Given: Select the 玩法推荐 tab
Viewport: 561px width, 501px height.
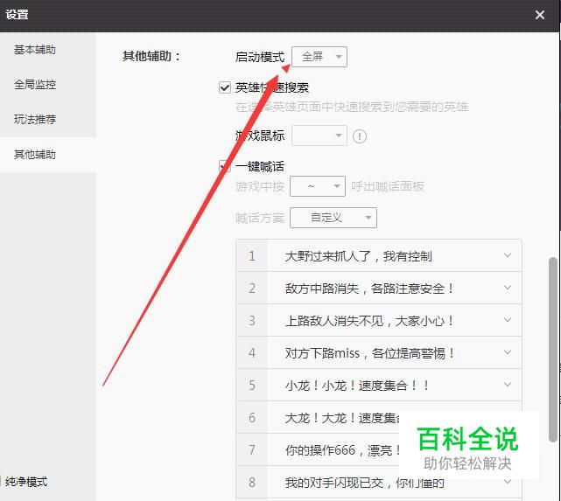Looking at the screenshot, I should point(35,120).
